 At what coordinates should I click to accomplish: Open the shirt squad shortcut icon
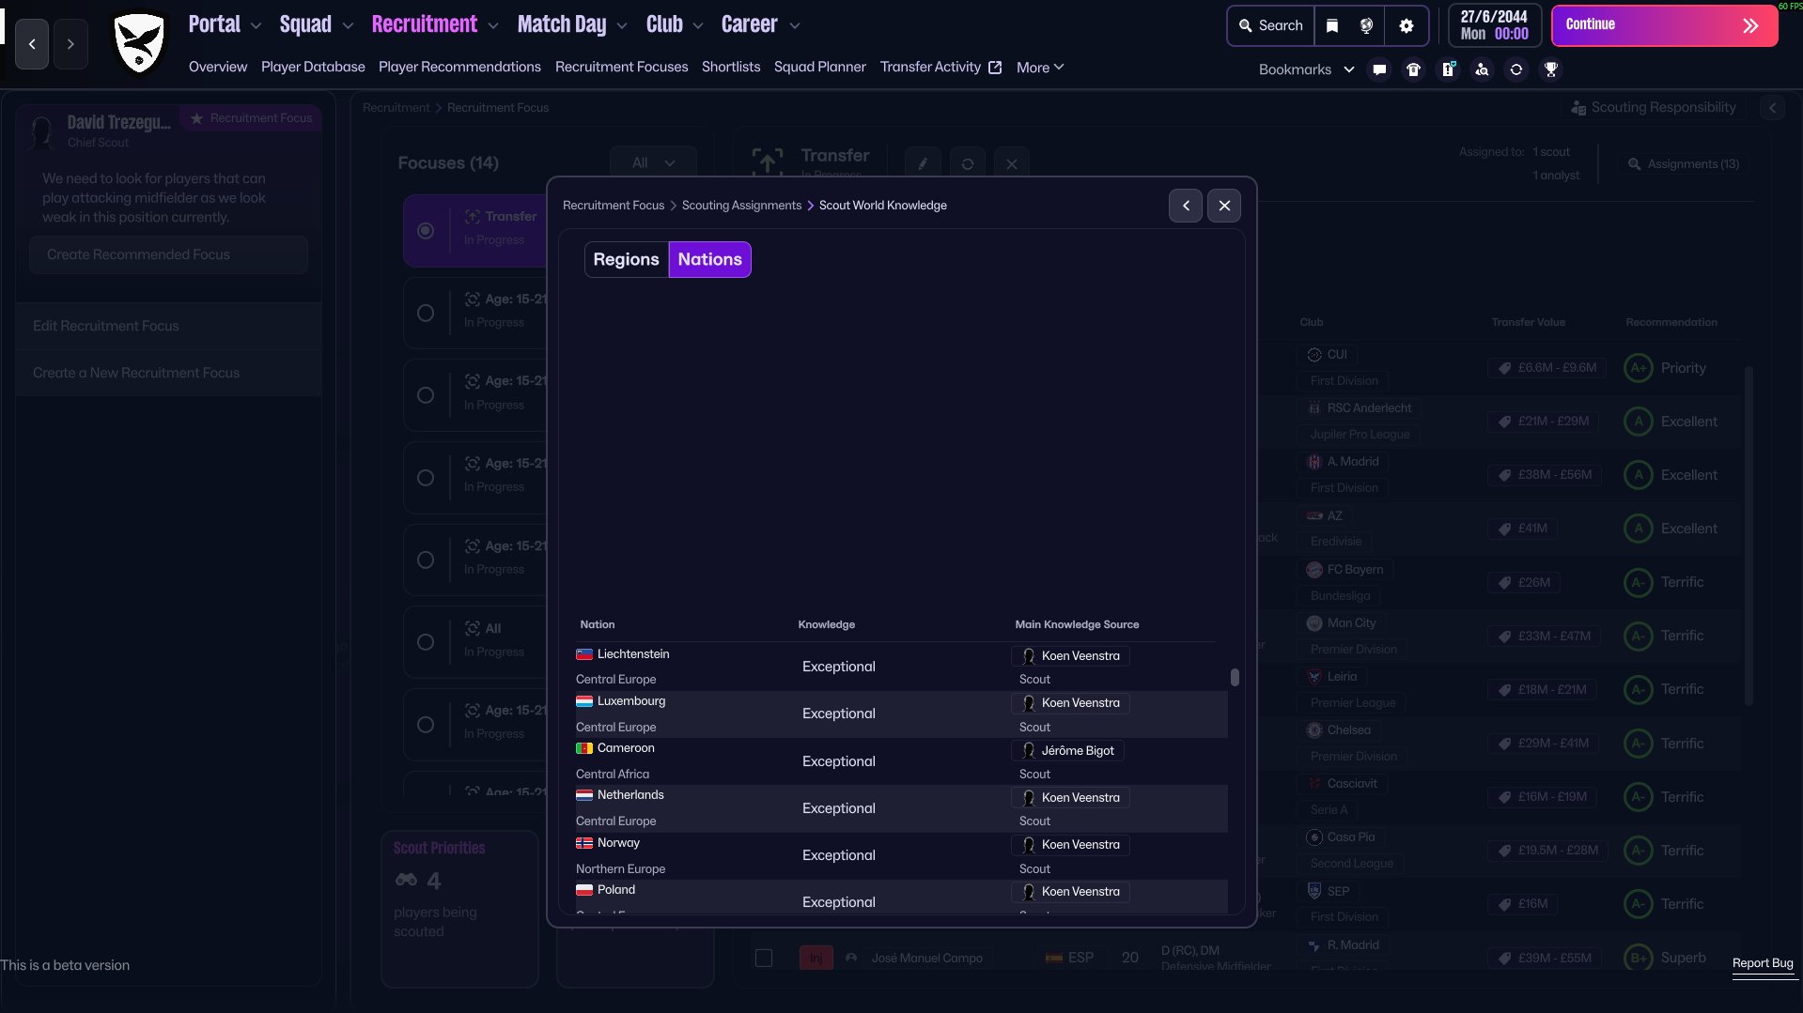click(x=1413, y=69)
